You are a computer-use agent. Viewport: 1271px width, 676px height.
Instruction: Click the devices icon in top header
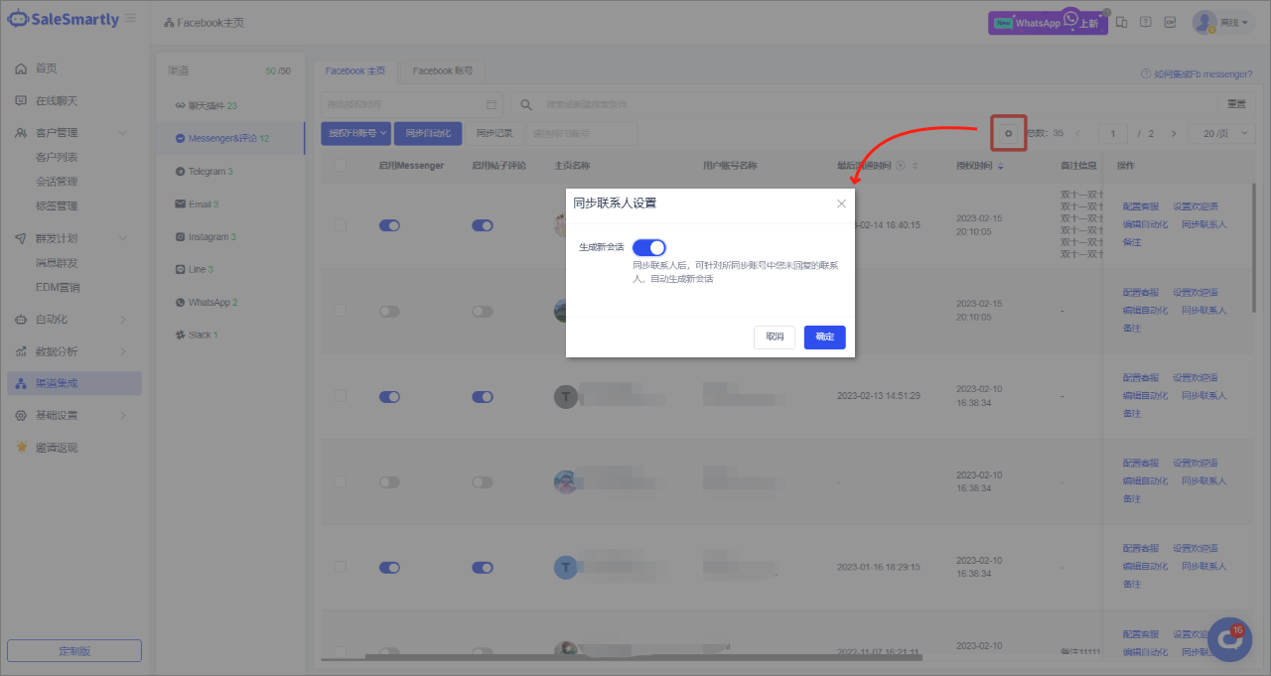[x=1122, y=22]
